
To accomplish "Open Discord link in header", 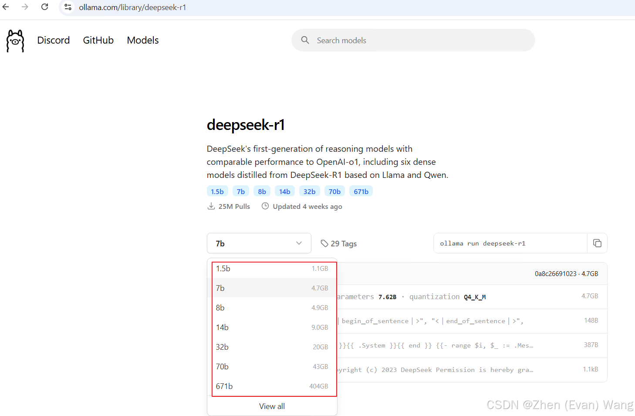I will [54, 40].
